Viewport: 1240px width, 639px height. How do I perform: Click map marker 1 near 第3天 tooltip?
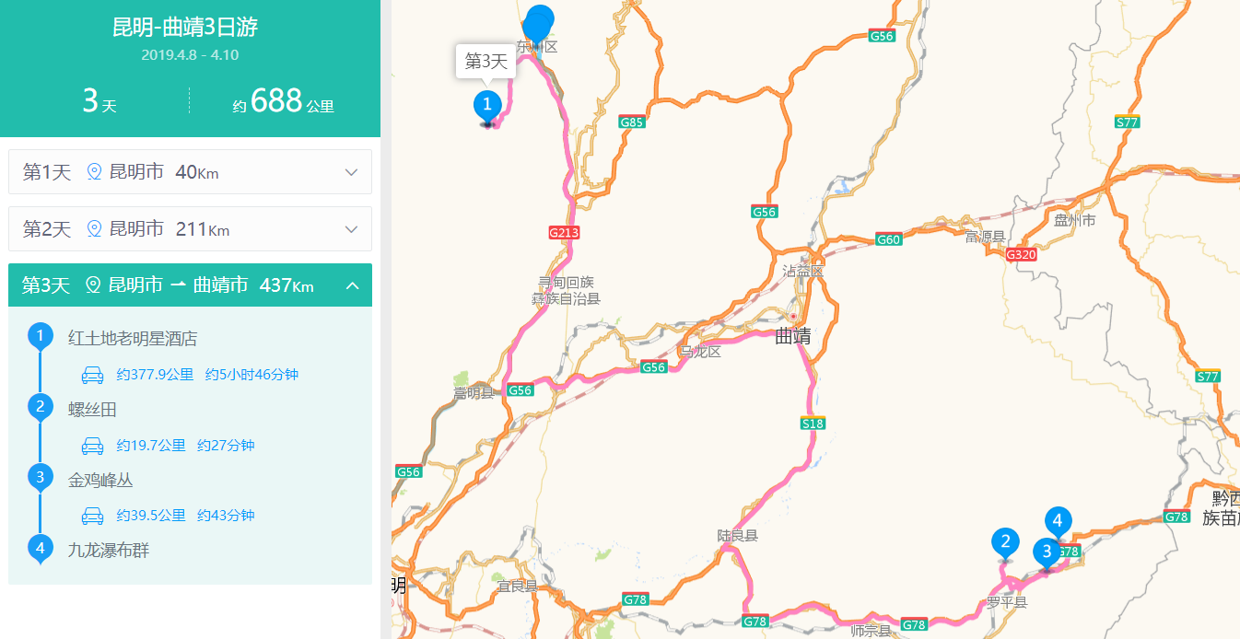[487, 107]
